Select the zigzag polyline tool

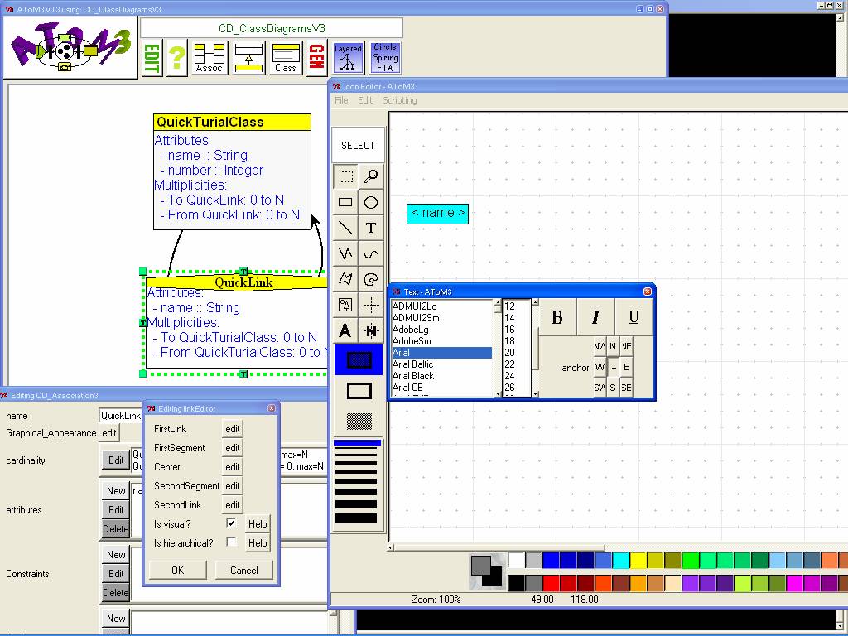(345, 253)
